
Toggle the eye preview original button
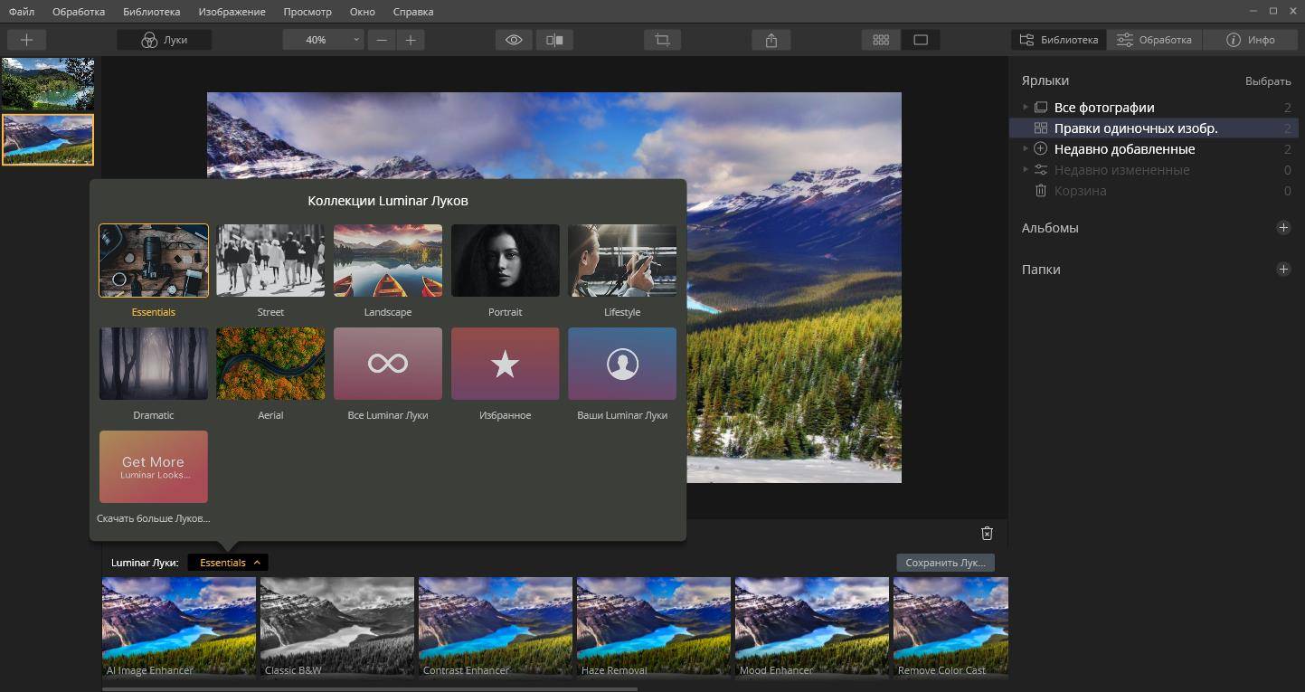515,40
